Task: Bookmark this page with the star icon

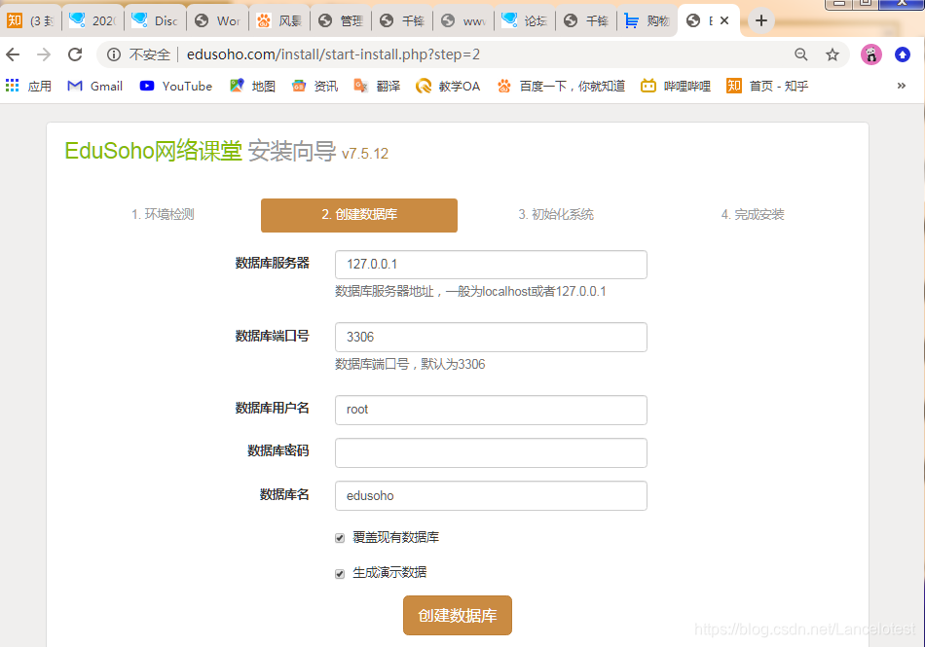Action: [x=832, y=54]
